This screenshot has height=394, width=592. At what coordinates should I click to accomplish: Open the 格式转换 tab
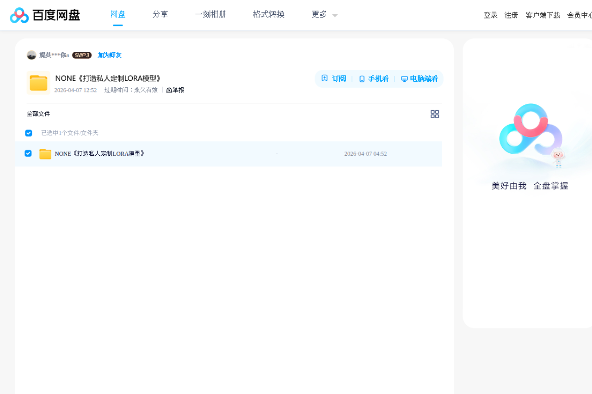pyautogui.click(x=268, y=14)
